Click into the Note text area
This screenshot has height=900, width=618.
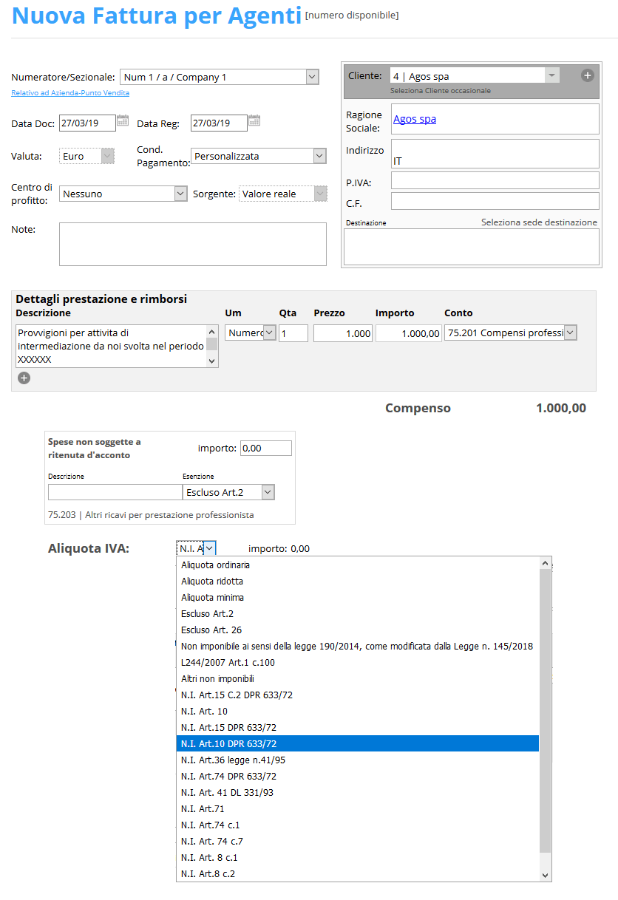pyautogui.click(x=193, y=244)
